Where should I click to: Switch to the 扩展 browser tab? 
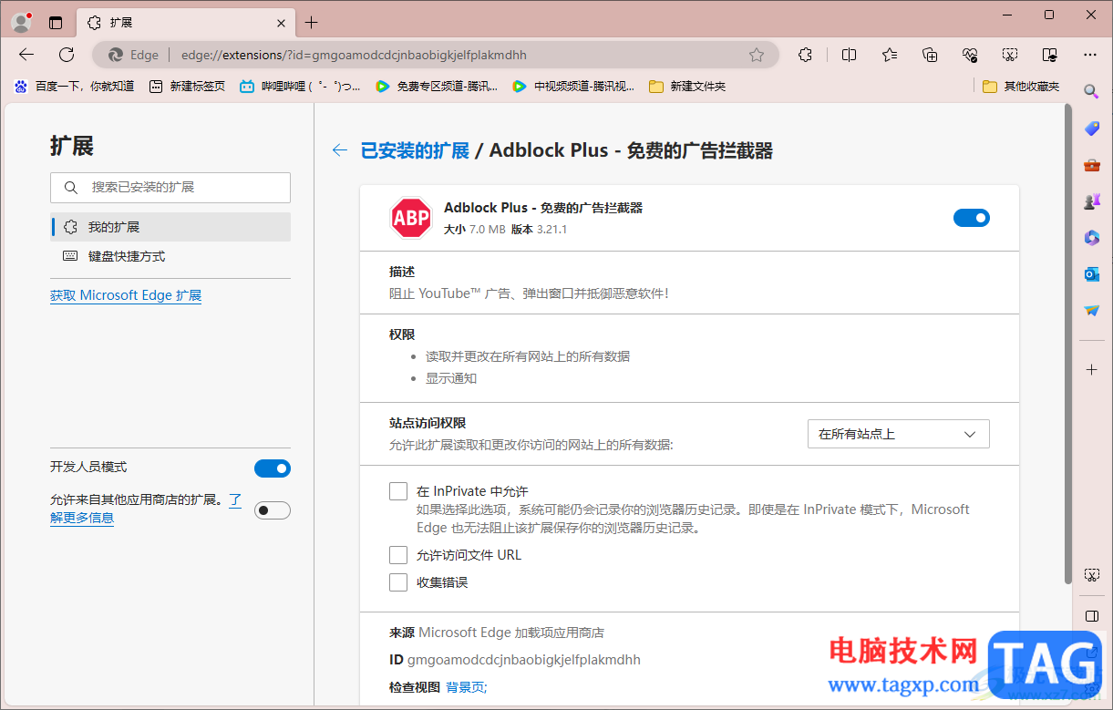[x=187, y=22]
